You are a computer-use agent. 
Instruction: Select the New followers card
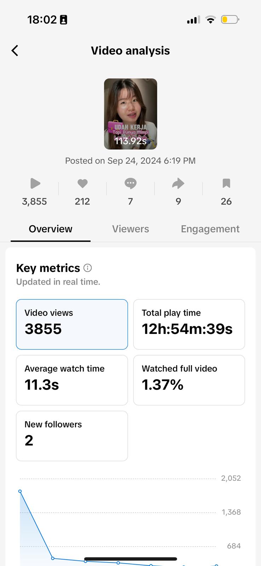click(72, 436)
